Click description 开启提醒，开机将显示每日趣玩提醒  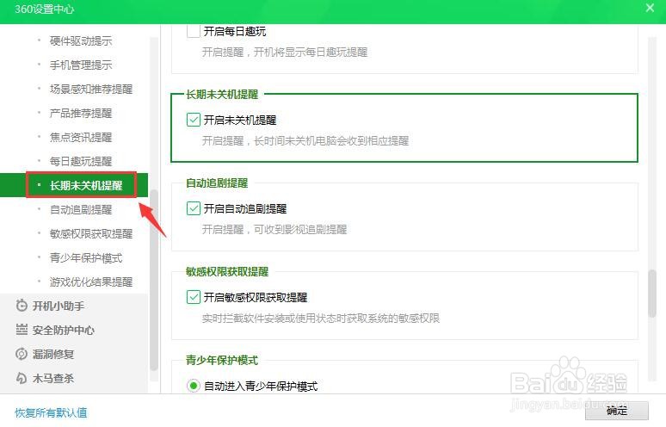(x=285, y=53)
